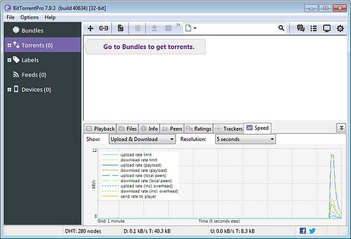This screenshot has width=351, height=239.
Task: Click 'upload rate limit' legend entry
Action: (x=136, y=155)
